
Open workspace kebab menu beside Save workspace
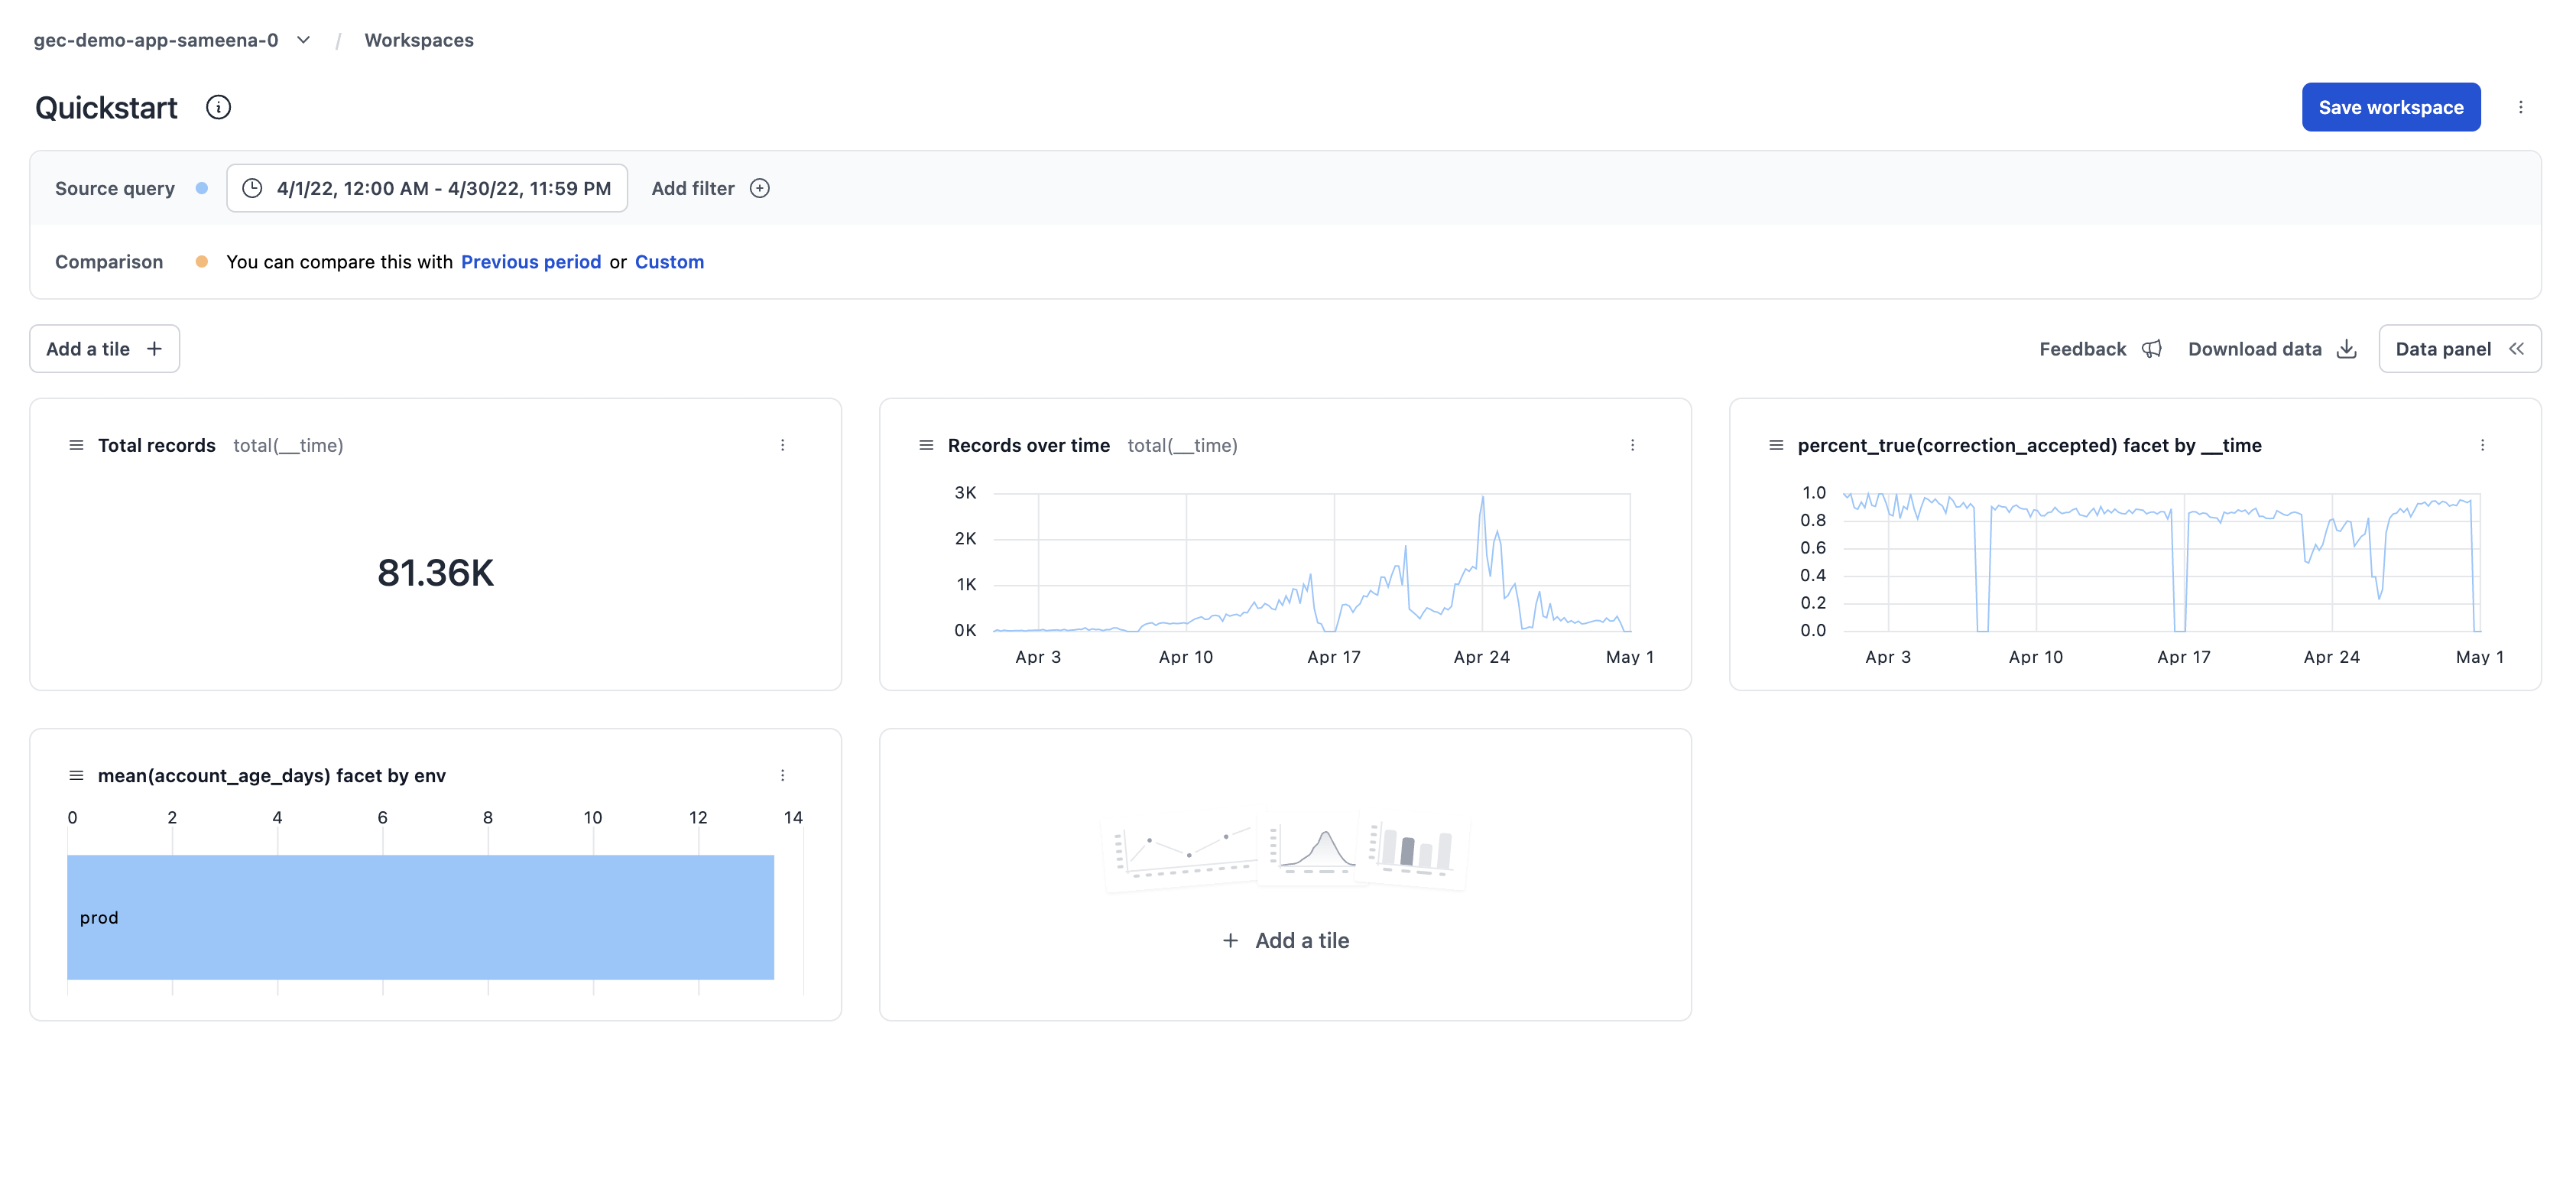click(x=2520, y=107)
